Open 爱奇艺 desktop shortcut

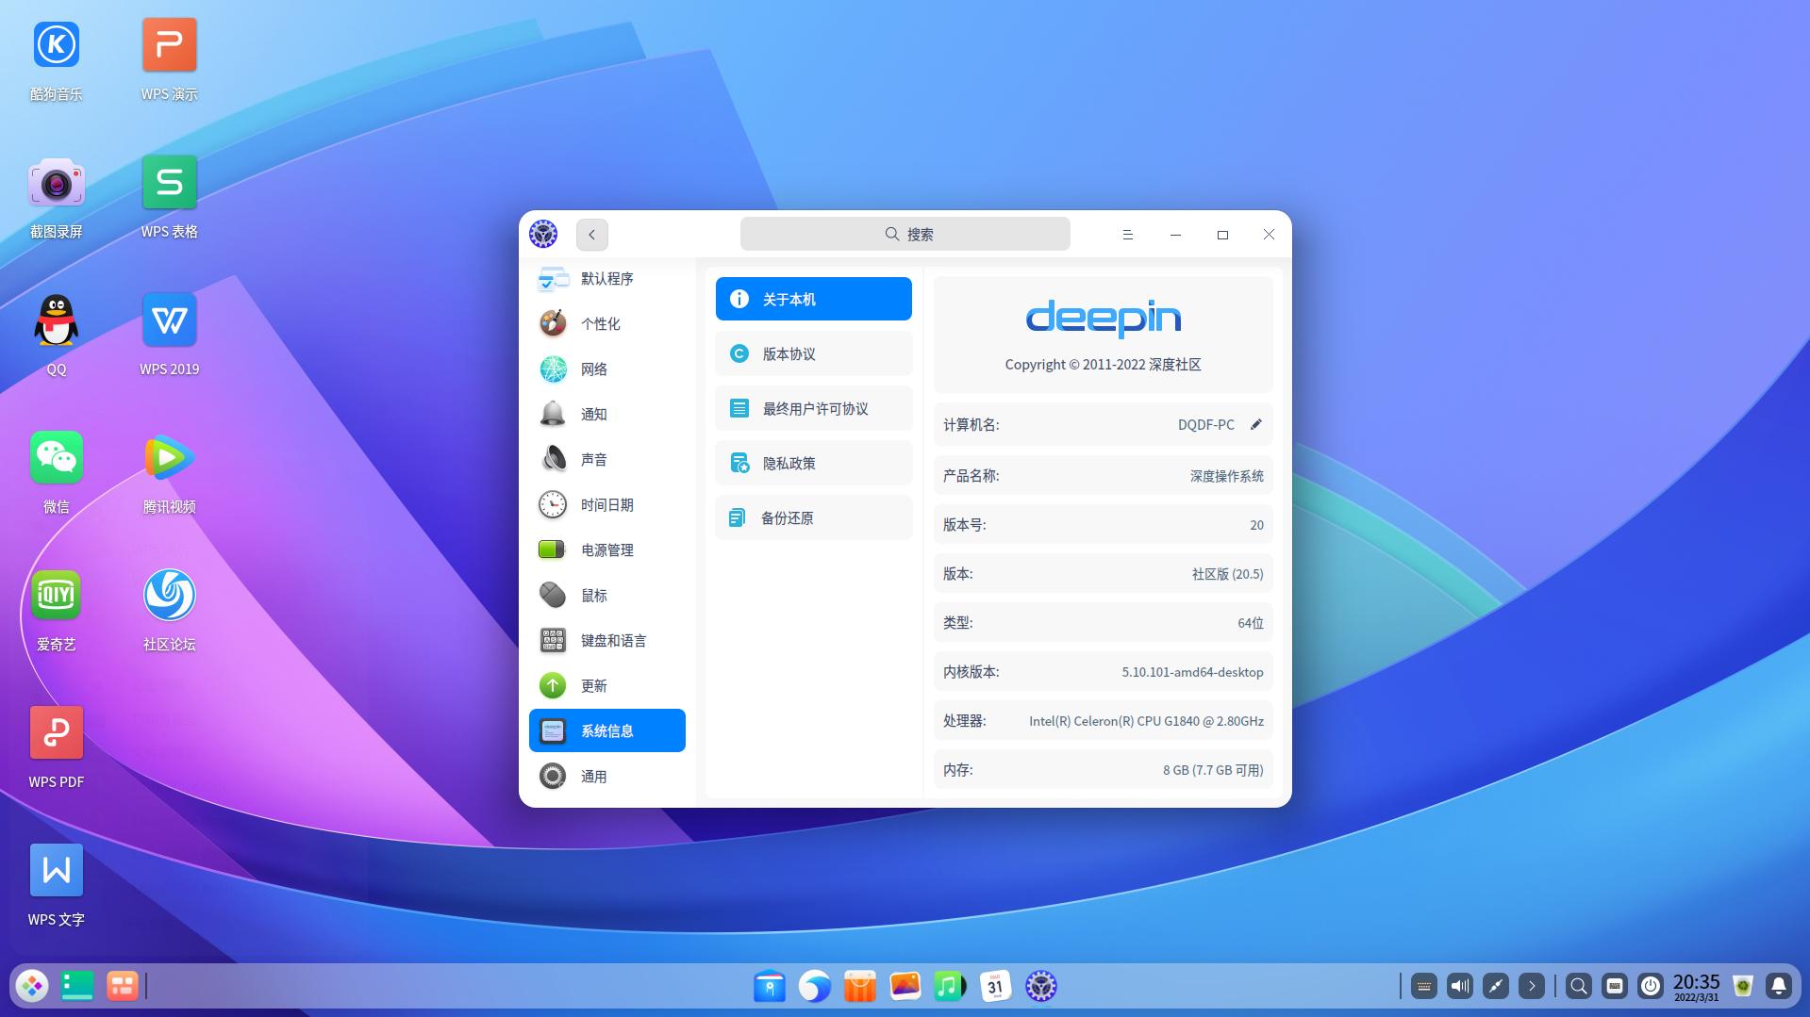coord(57,610)
